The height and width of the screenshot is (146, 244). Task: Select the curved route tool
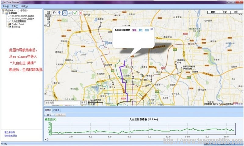[70, 13]
